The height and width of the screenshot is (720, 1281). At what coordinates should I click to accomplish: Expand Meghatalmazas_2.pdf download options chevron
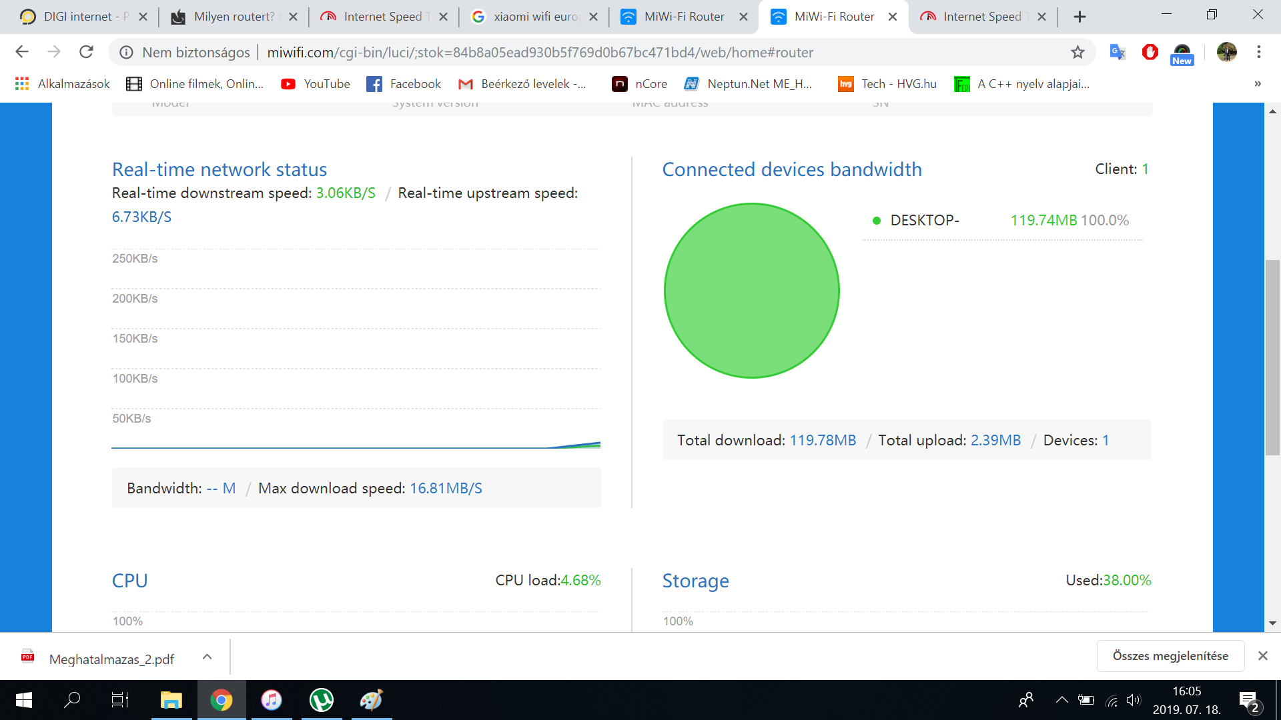(x=207, y=657)
